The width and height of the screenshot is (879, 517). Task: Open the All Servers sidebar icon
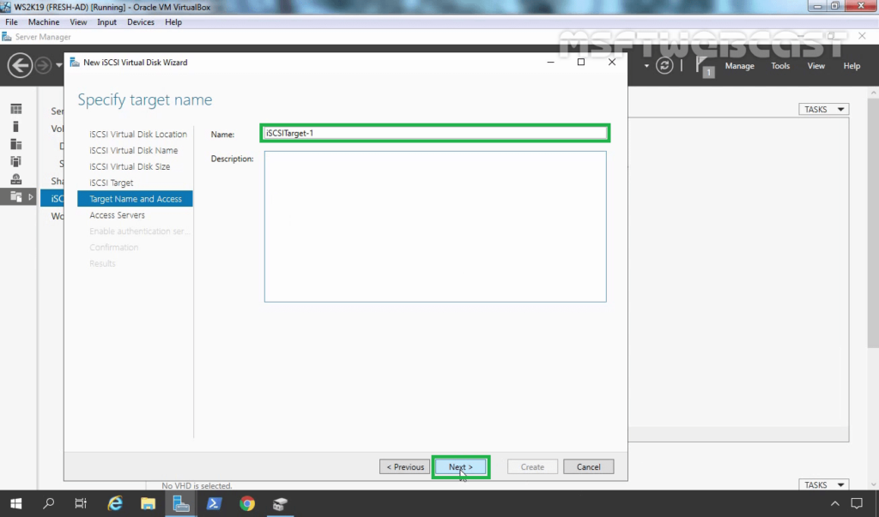point(16,144)
